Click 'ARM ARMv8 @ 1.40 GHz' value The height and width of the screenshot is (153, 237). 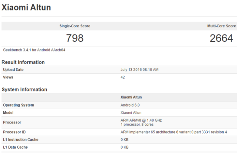[x=141, y=120]
